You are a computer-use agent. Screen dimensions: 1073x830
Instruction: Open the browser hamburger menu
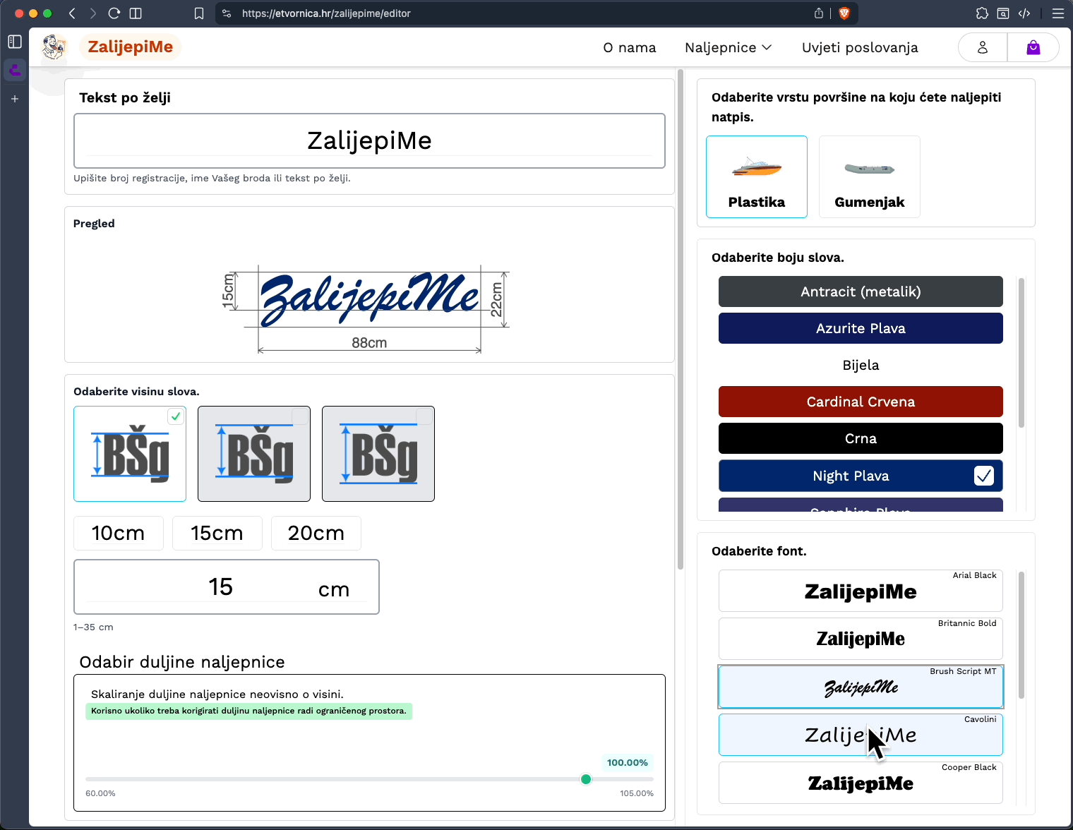click(1057, 13)
